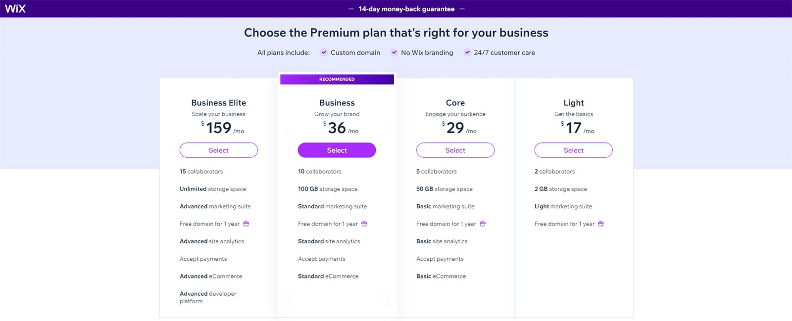Click the gift icon in the Business plan column
Viewport: 792px width, 321px height.
pos(364,224)
